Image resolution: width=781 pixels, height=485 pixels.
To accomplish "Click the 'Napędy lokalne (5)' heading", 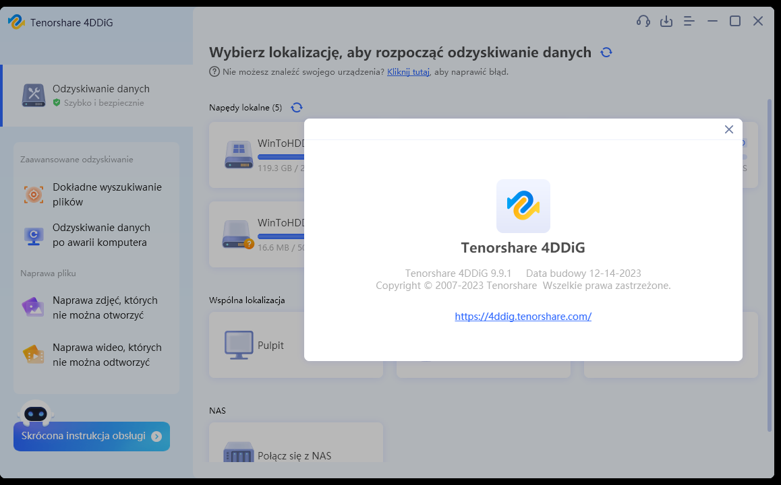I will pos(245,108).
